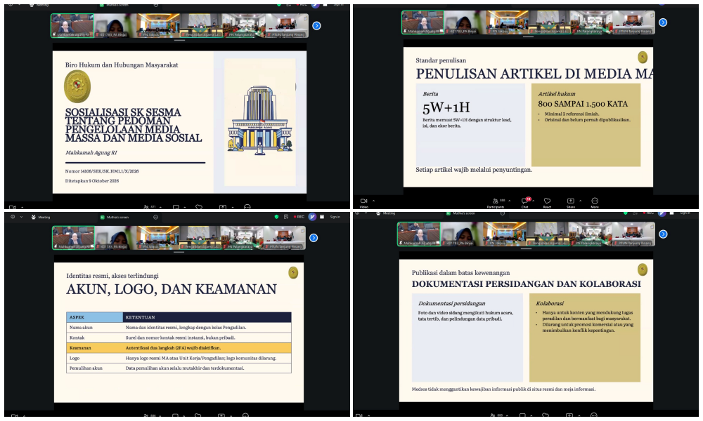This screenshot has height=421, width=703.
Task: Click the highlighted Keamanan table row
Action: click(x=179, y=347)
